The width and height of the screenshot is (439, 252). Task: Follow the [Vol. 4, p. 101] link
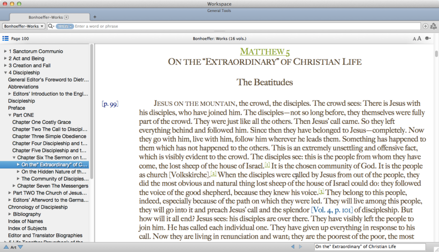click(332, 210)
